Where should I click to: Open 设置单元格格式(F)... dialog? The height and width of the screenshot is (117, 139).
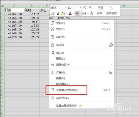pos(81,90)
